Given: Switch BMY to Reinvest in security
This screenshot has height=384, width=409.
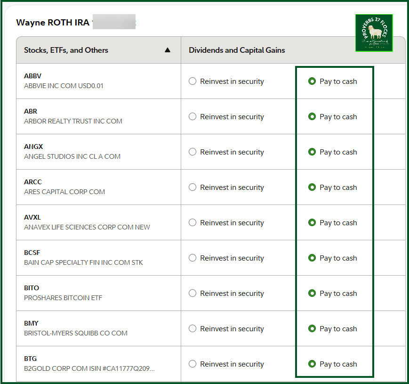Looking at the screenshot, I should tap(192, 328).
